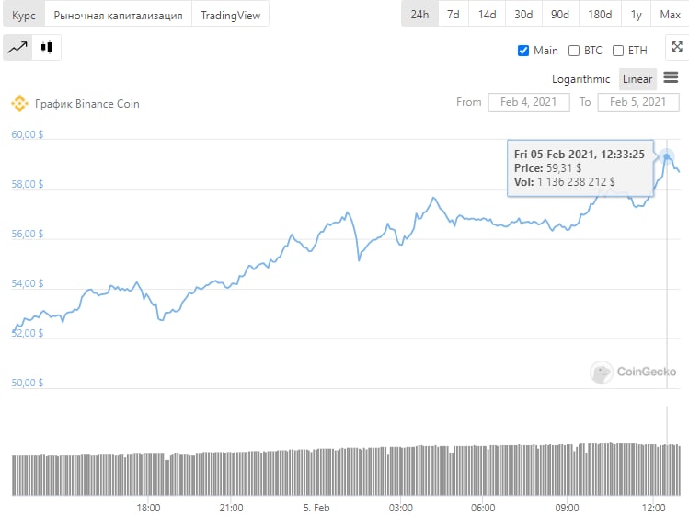
Task: Select the 24h time range
Action: (419, 15)
